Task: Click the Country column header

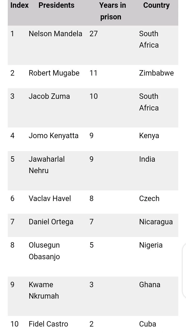Action: click(x=156, y=5)
